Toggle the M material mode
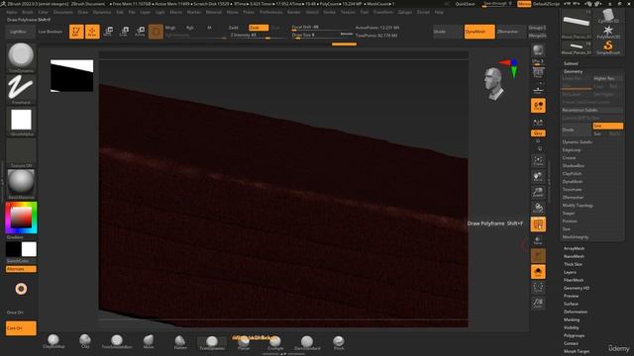This screenshot has height=356, width=634. click(x=209, y=28)
